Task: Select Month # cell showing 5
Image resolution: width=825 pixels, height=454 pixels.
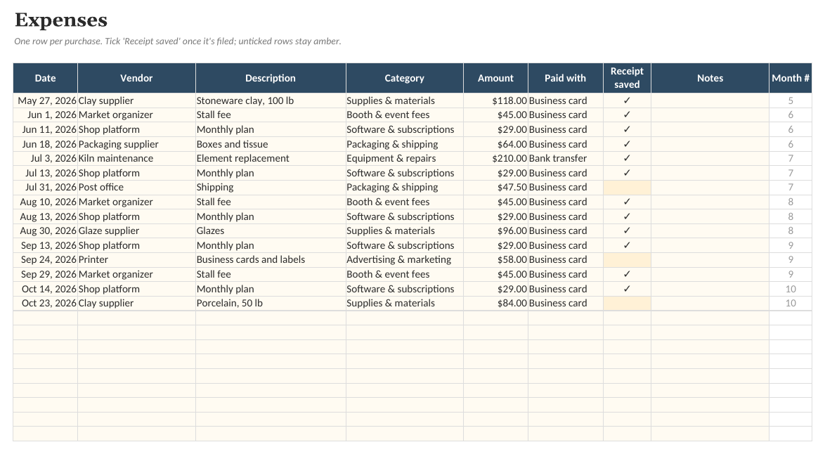Action: point(791,100)
